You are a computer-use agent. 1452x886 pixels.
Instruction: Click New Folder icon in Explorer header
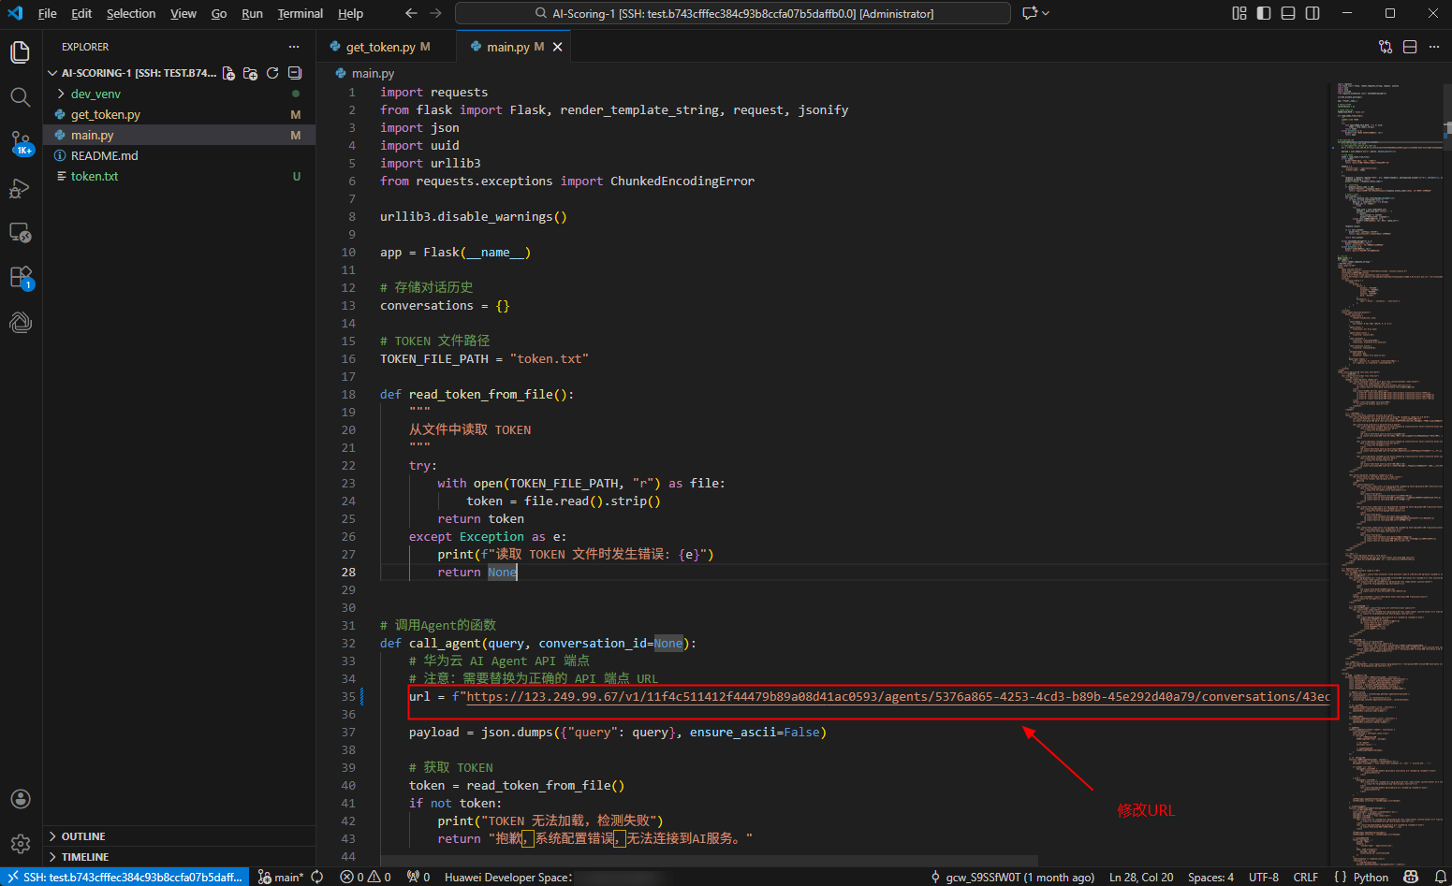pyautogui.click(x=250, y=73)
